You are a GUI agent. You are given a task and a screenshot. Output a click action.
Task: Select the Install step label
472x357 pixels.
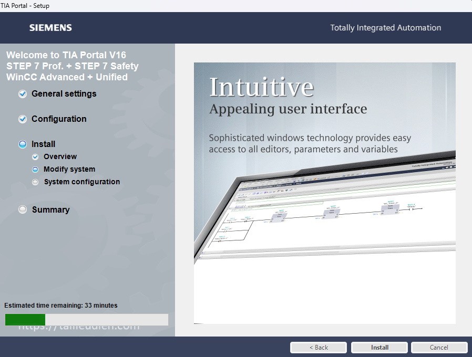pos(43,144)
